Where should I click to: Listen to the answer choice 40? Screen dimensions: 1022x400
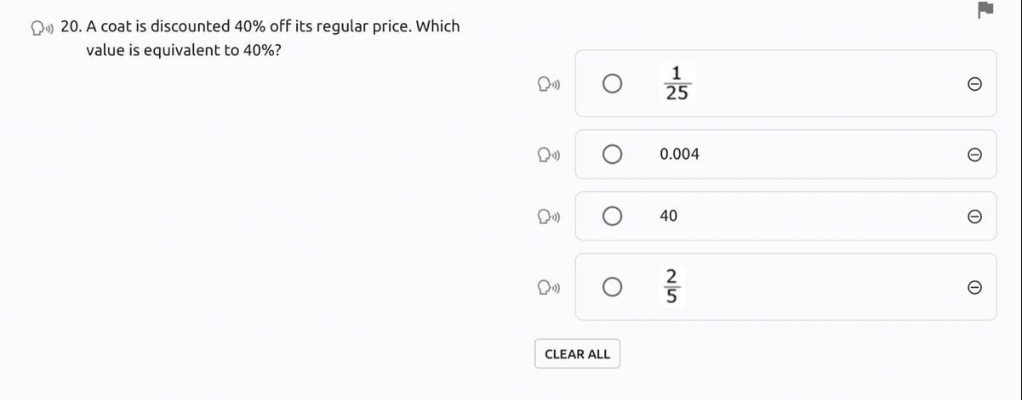point(548,217)
